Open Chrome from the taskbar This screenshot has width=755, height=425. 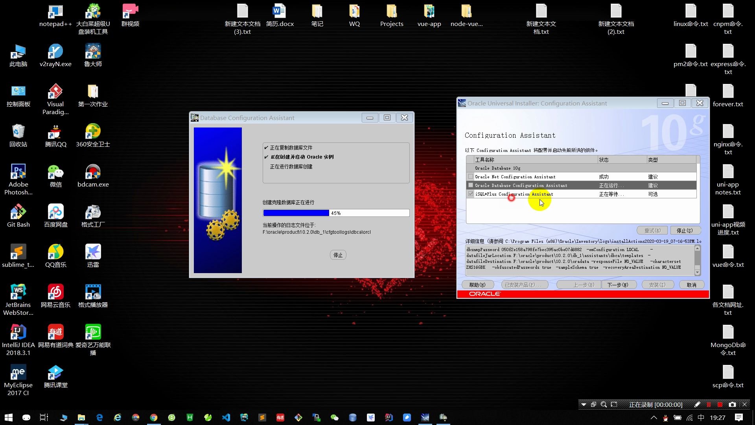pos(154,418)
